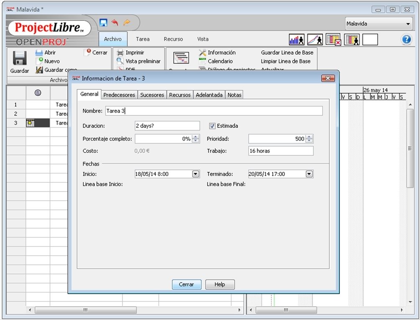Viewport: 420px width, 320px height.
Task: Open the Notas tab
Action: click(234, 95)
